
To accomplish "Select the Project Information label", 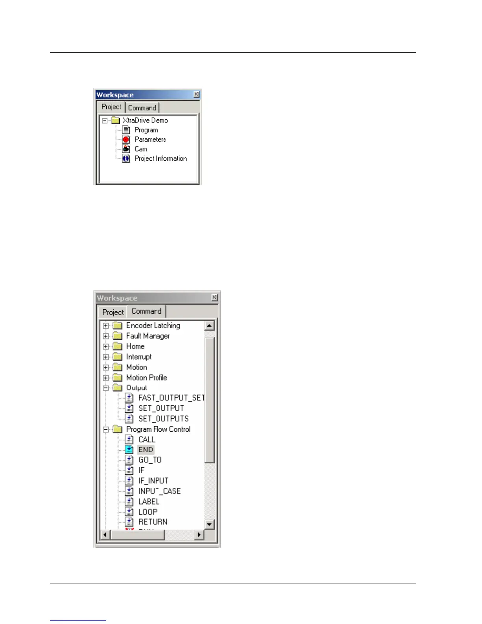I will (161, 158).
